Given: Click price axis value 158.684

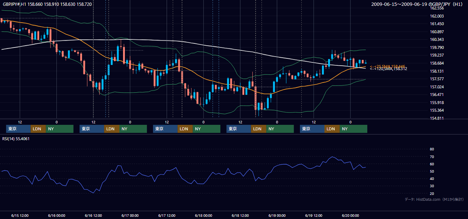Looking at the screenshot, I should (437, 63).
